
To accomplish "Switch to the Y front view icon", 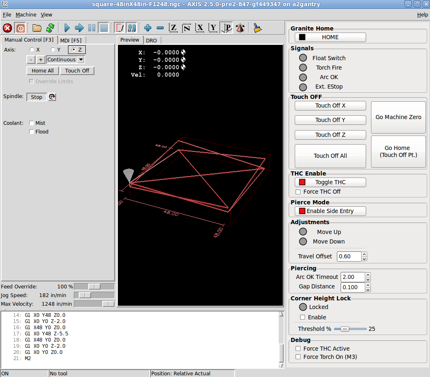I will pos(213,28).
